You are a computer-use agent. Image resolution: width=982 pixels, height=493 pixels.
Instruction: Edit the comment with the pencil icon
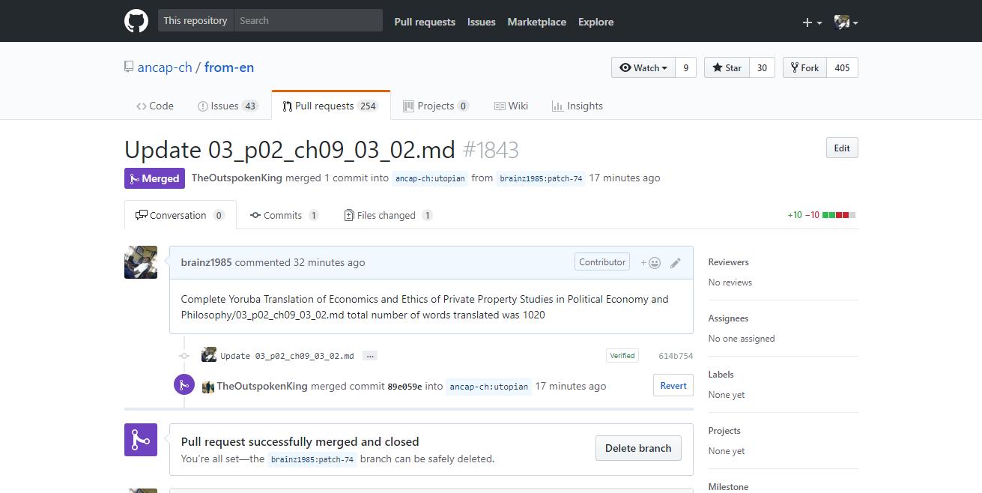[x=676, y=263]
